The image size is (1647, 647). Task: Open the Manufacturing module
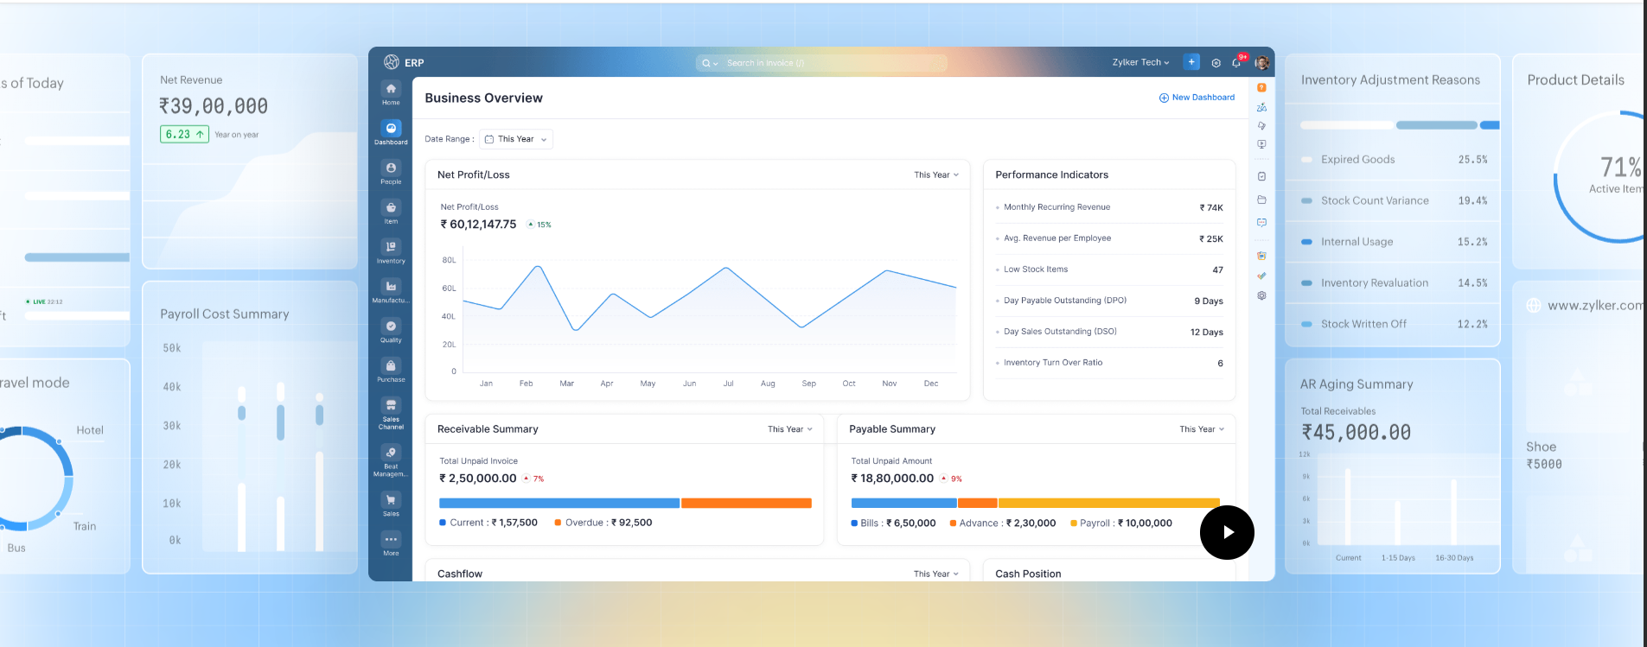click(391, 291)
